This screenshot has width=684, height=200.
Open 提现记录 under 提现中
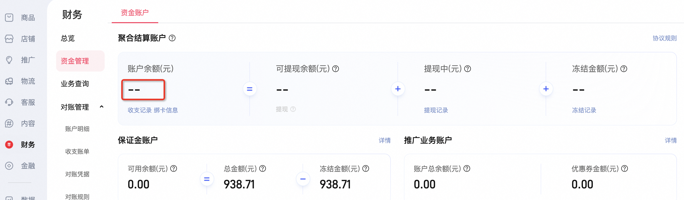point(436,110)
